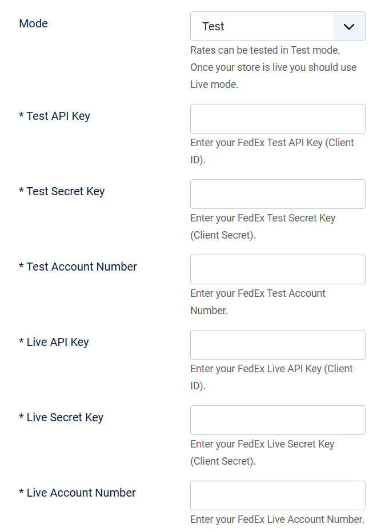This screenshot has width=385, height=532.
Task: Click the "* Test Secret Key" label
Action: pyautogui.click(x=62, y=192)
